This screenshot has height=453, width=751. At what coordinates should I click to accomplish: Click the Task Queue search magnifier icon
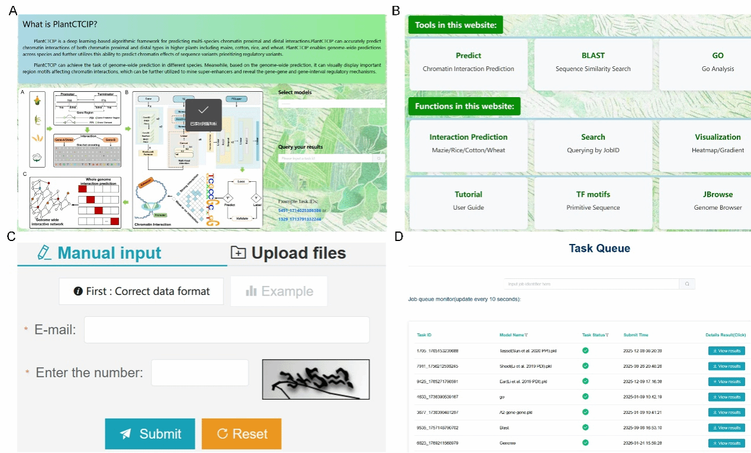[x=687, y=284]
